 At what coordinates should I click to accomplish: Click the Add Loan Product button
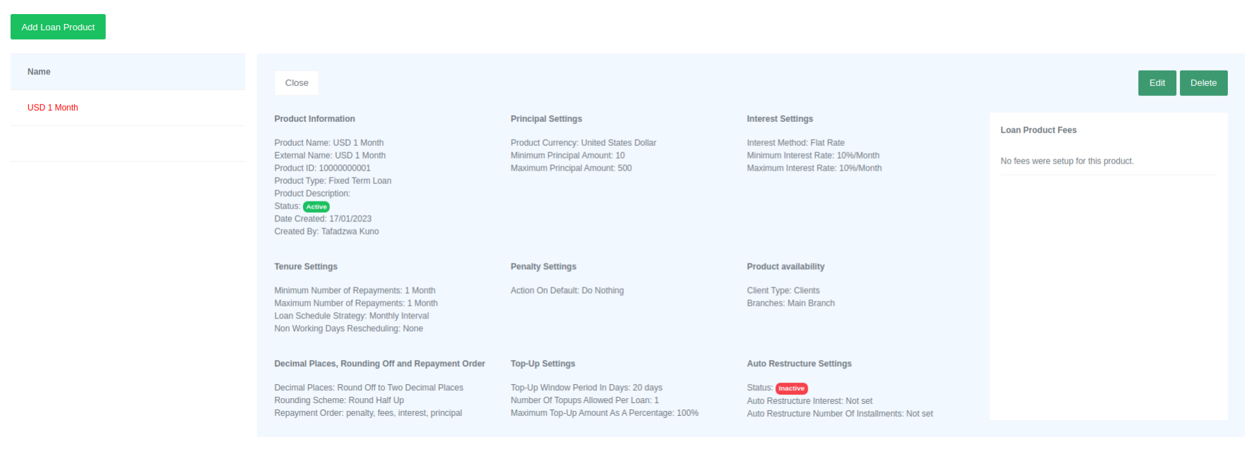pyautogui.click(x=58, y=27)
